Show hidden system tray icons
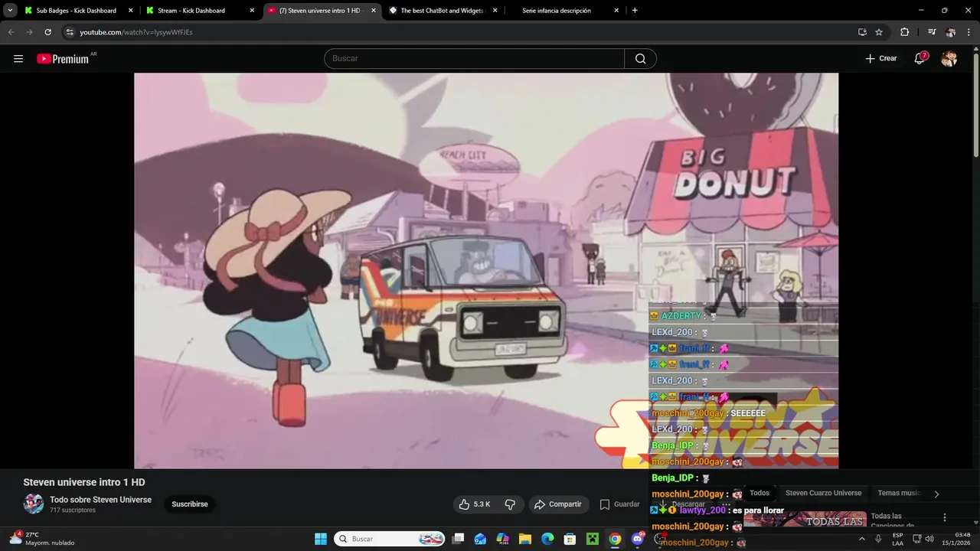Viewport: 980px width, 551px height. [x=862, y=539]
